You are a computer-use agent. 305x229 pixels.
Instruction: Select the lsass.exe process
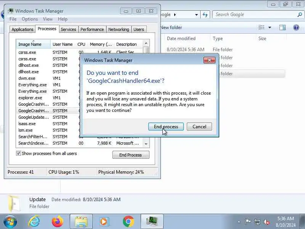click(49, 124)
